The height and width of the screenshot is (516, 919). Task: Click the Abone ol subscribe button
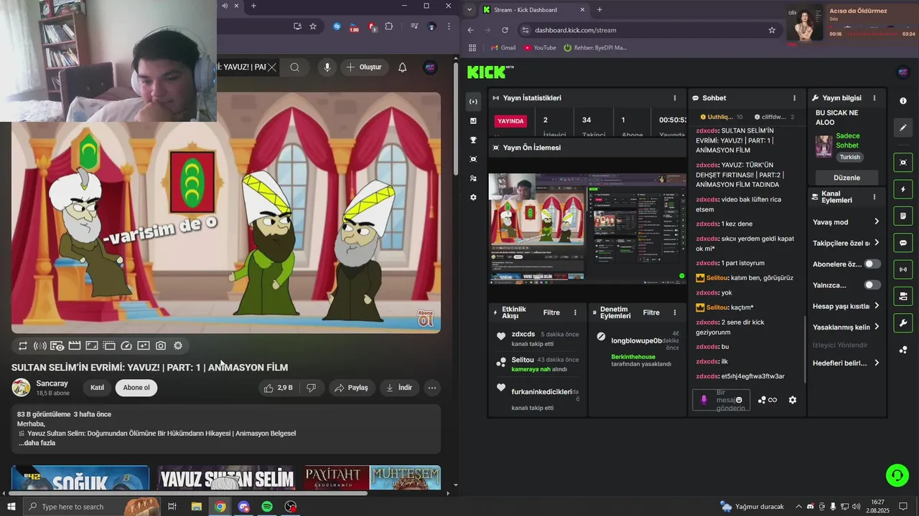point(136,388)
